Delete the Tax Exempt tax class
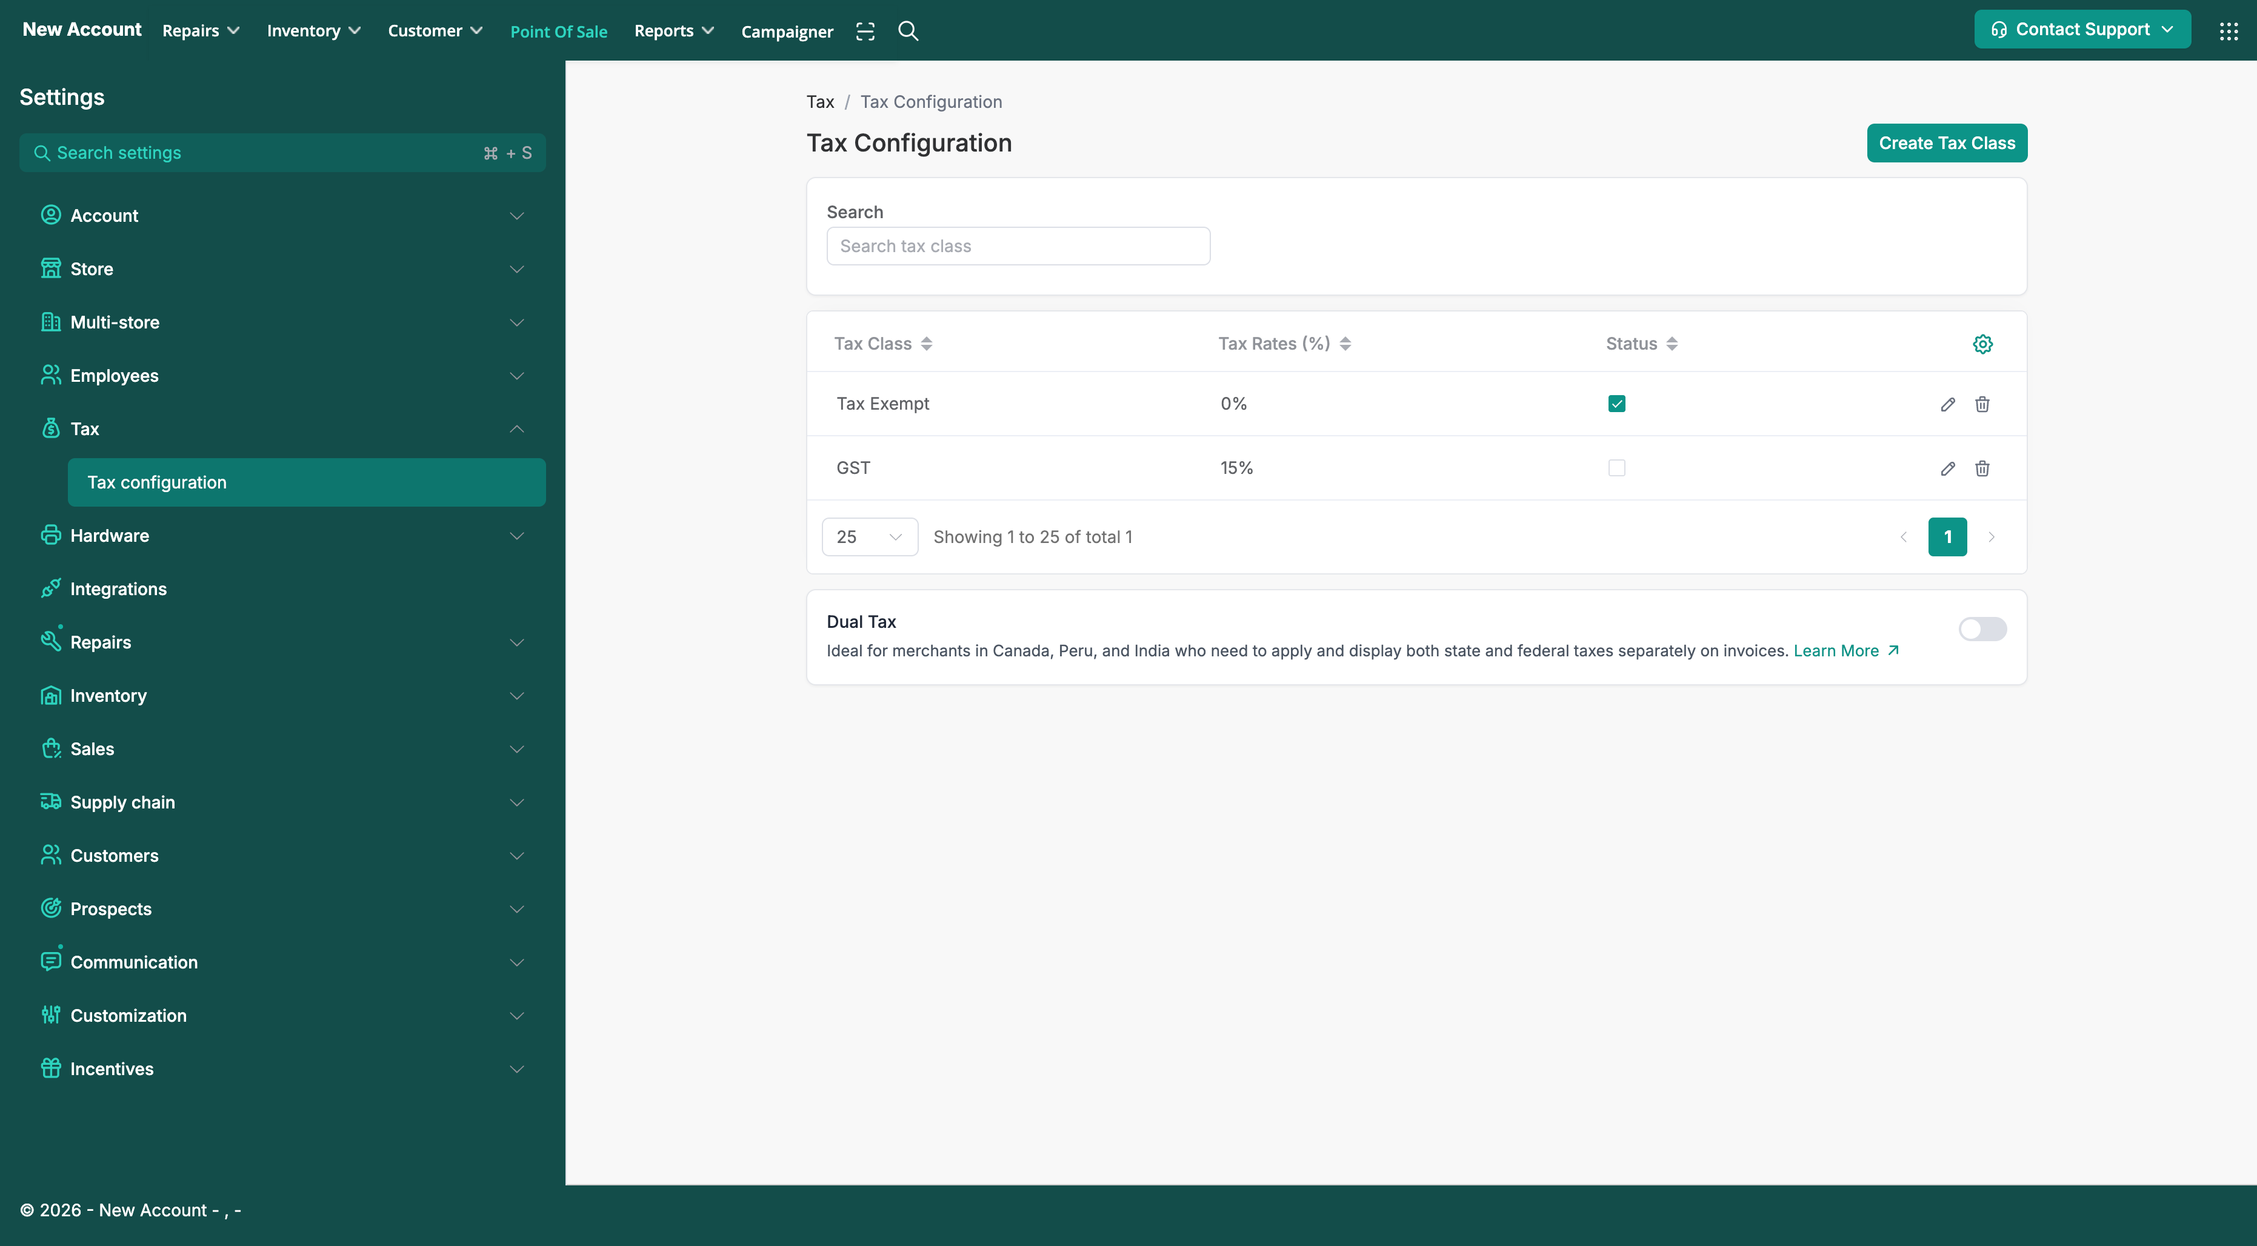Image resolution: width=2257 pixels, height=1246 pixels. pos(1982,404)
